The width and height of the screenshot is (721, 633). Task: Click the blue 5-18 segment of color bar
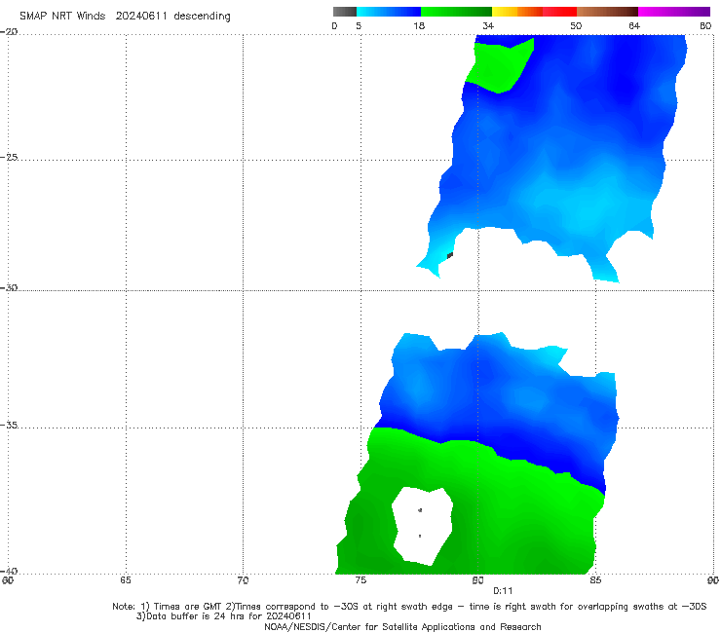(x=389, y=12)
